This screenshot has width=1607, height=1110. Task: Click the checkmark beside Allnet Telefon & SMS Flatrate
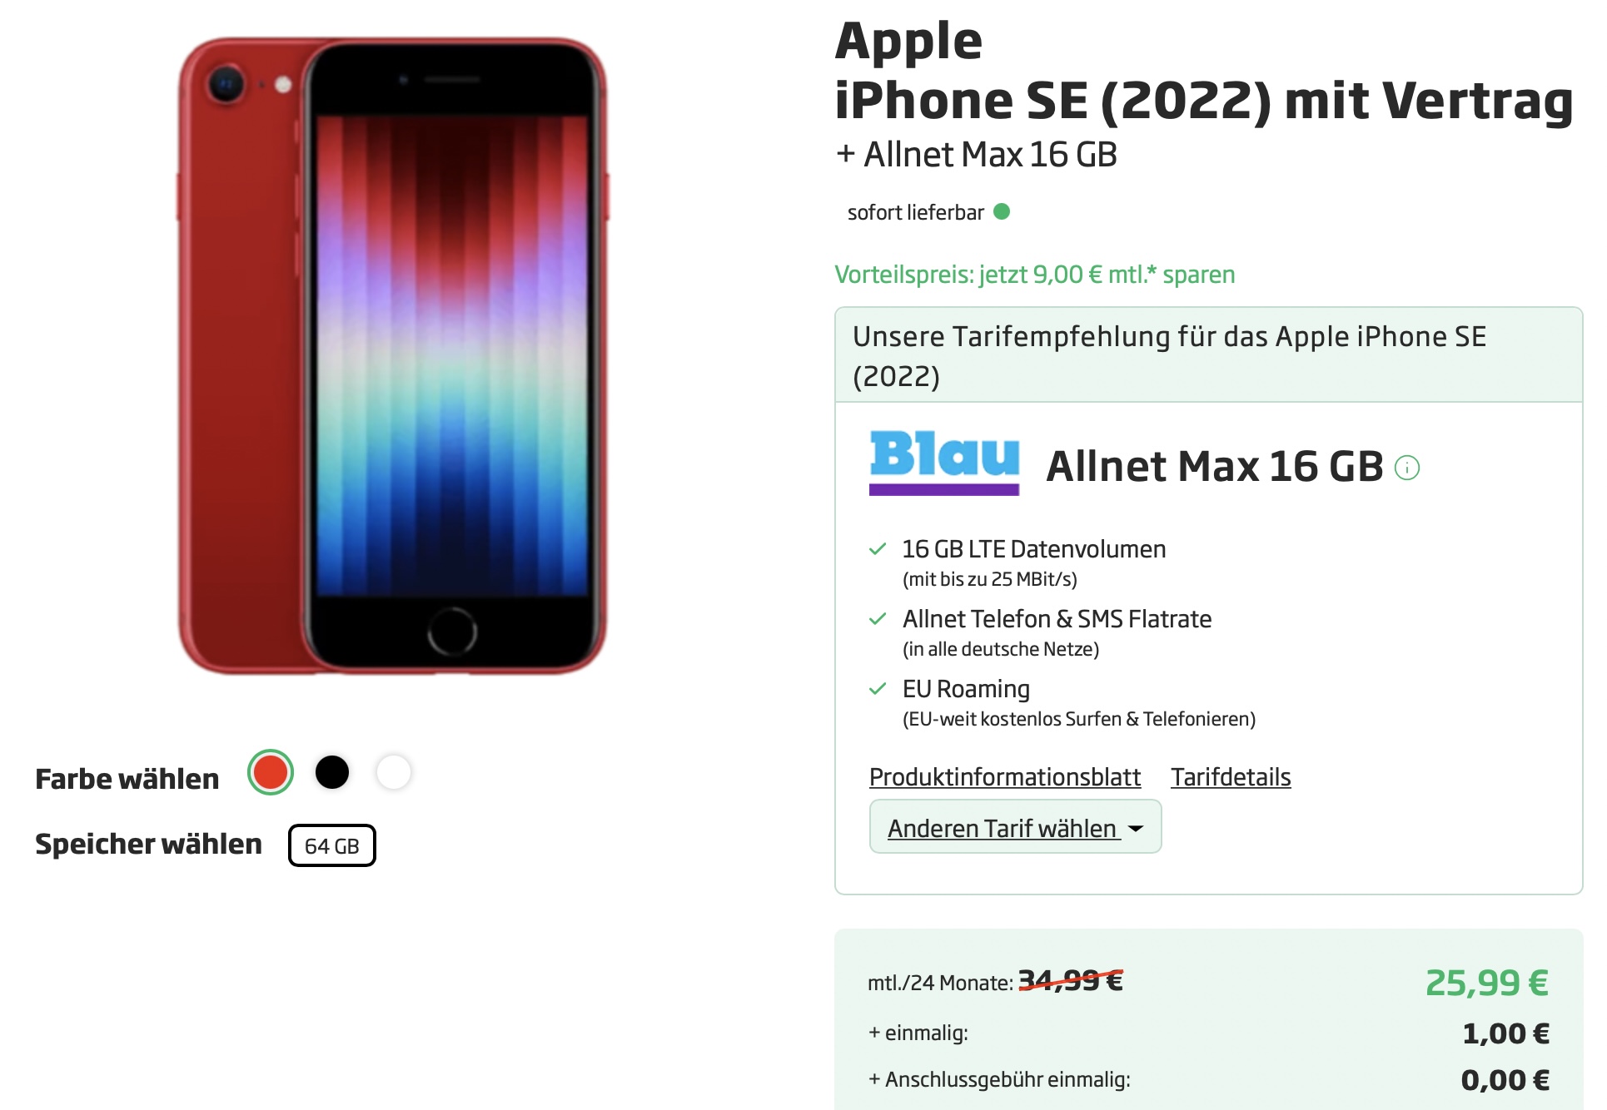[x=878, y=619]
